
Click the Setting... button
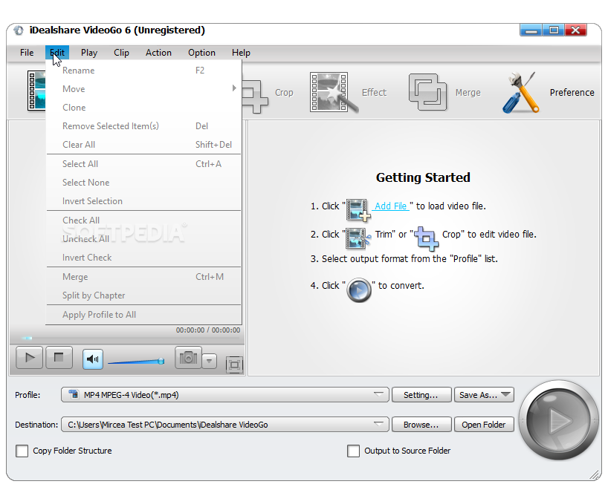[421, 395]
